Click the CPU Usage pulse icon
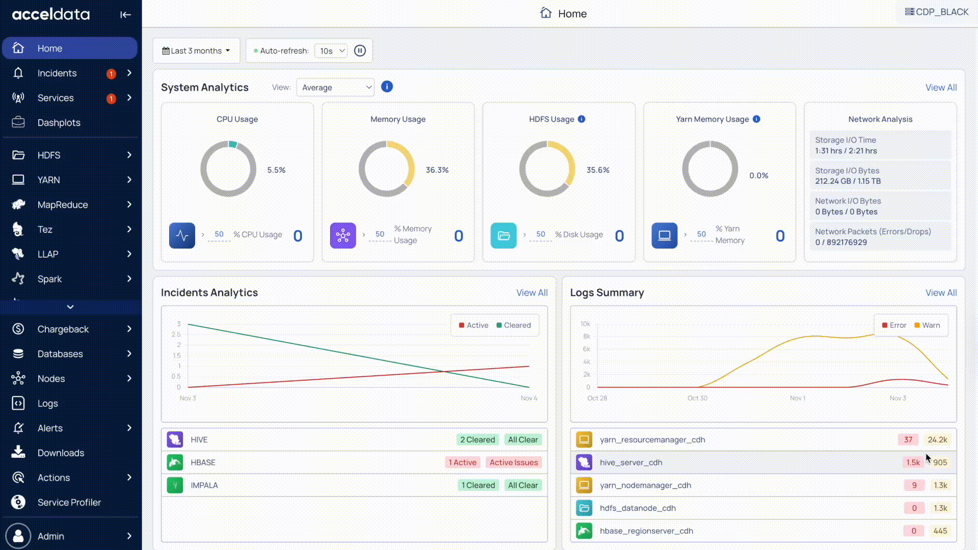 [182, 235]
